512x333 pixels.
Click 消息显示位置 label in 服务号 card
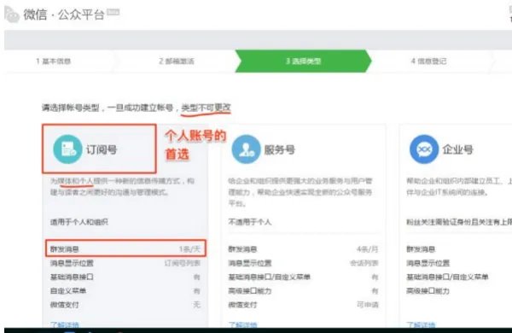point(249,263)
